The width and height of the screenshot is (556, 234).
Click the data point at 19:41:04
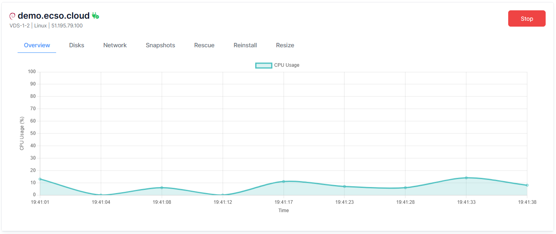[x=101, y=195]
